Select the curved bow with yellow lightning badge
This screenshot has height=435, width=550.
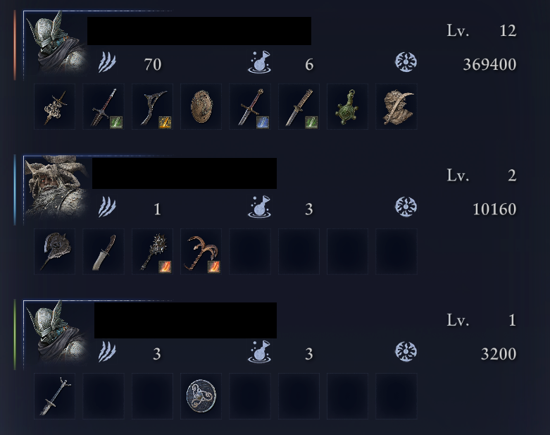coord(152,106)
